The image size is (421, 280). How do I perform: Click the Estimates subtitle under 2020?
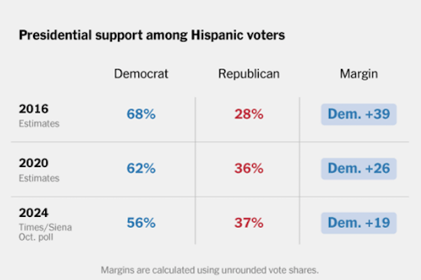39,178
